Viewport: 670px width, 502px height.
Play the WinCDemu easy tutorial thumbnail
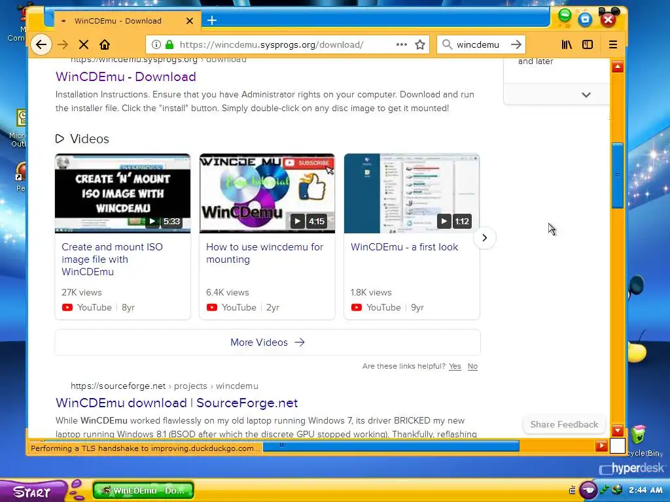(x=267, y=193)
